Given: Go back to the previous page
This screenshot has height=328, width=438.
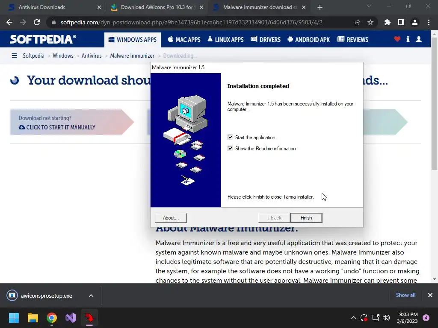Looking at the screenshot, I should point(9,22).
